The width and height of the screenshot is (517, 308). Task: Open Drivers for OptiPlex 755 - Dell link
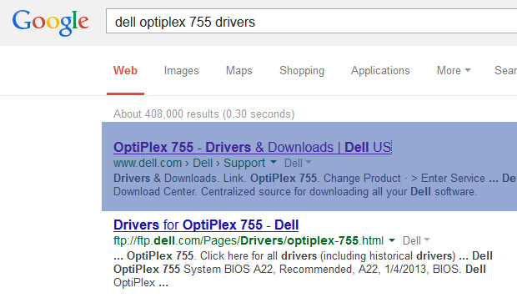tap(206, 225)
